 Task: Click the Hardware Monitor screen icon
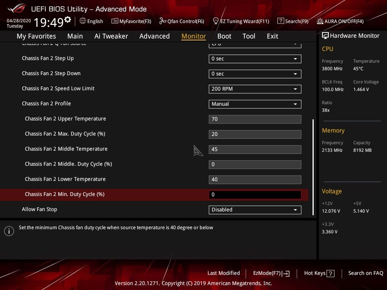tap(325, 35)
